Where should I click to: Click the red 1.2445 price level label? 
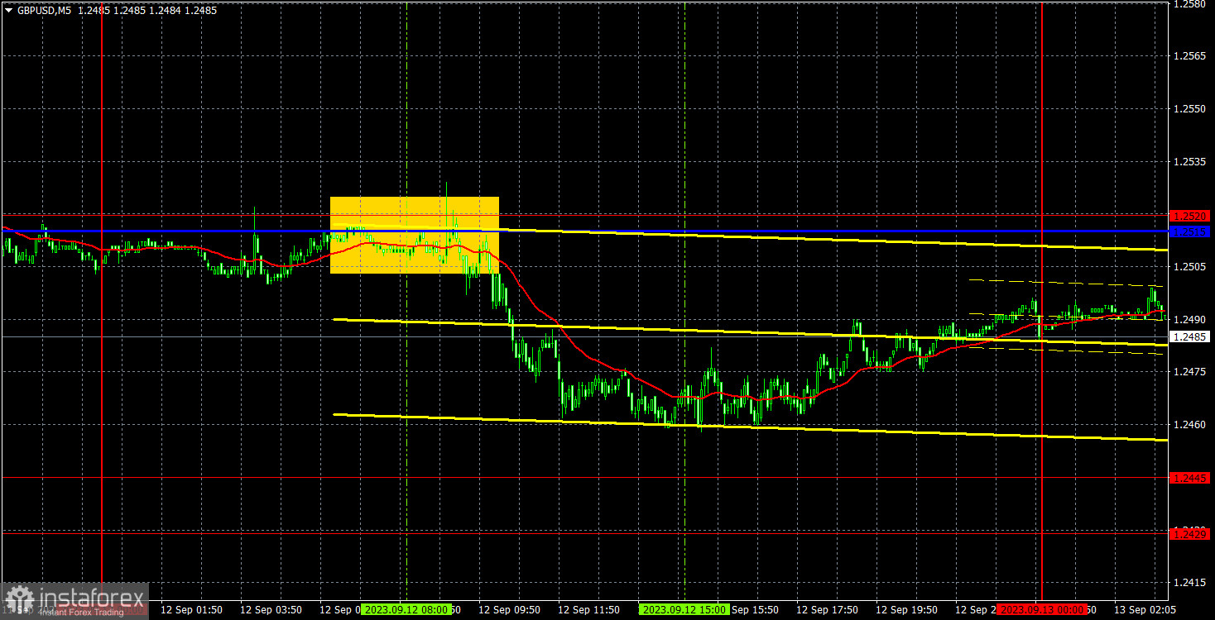(x=1190, y=478)
